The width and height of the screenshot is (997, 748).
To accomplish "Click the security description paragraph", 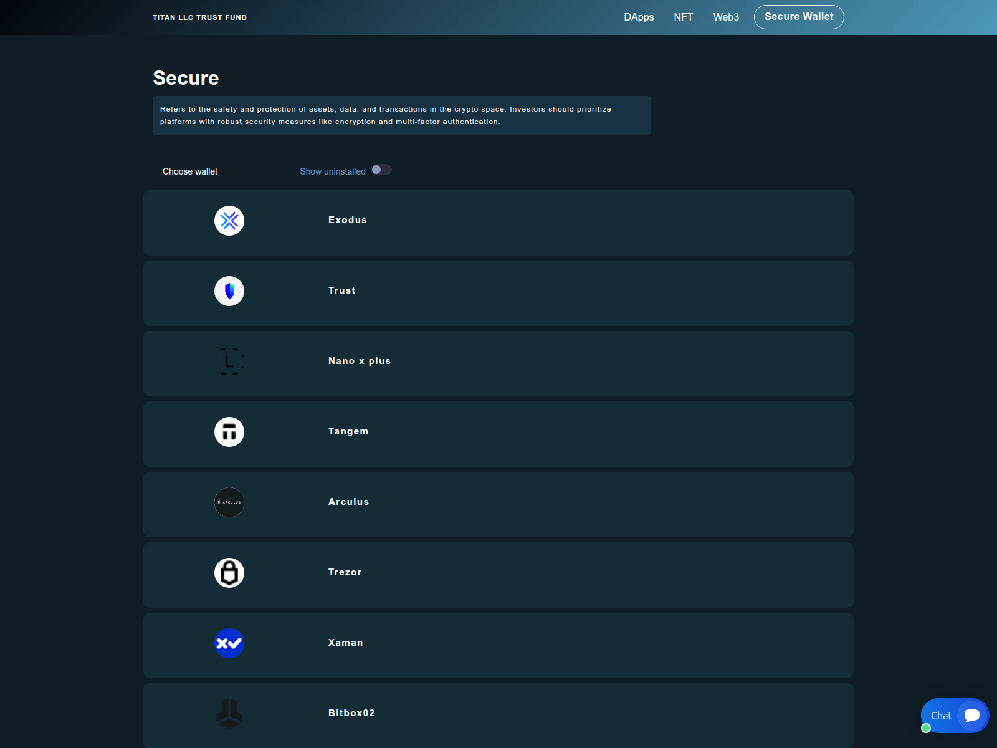I will point(402,115).
